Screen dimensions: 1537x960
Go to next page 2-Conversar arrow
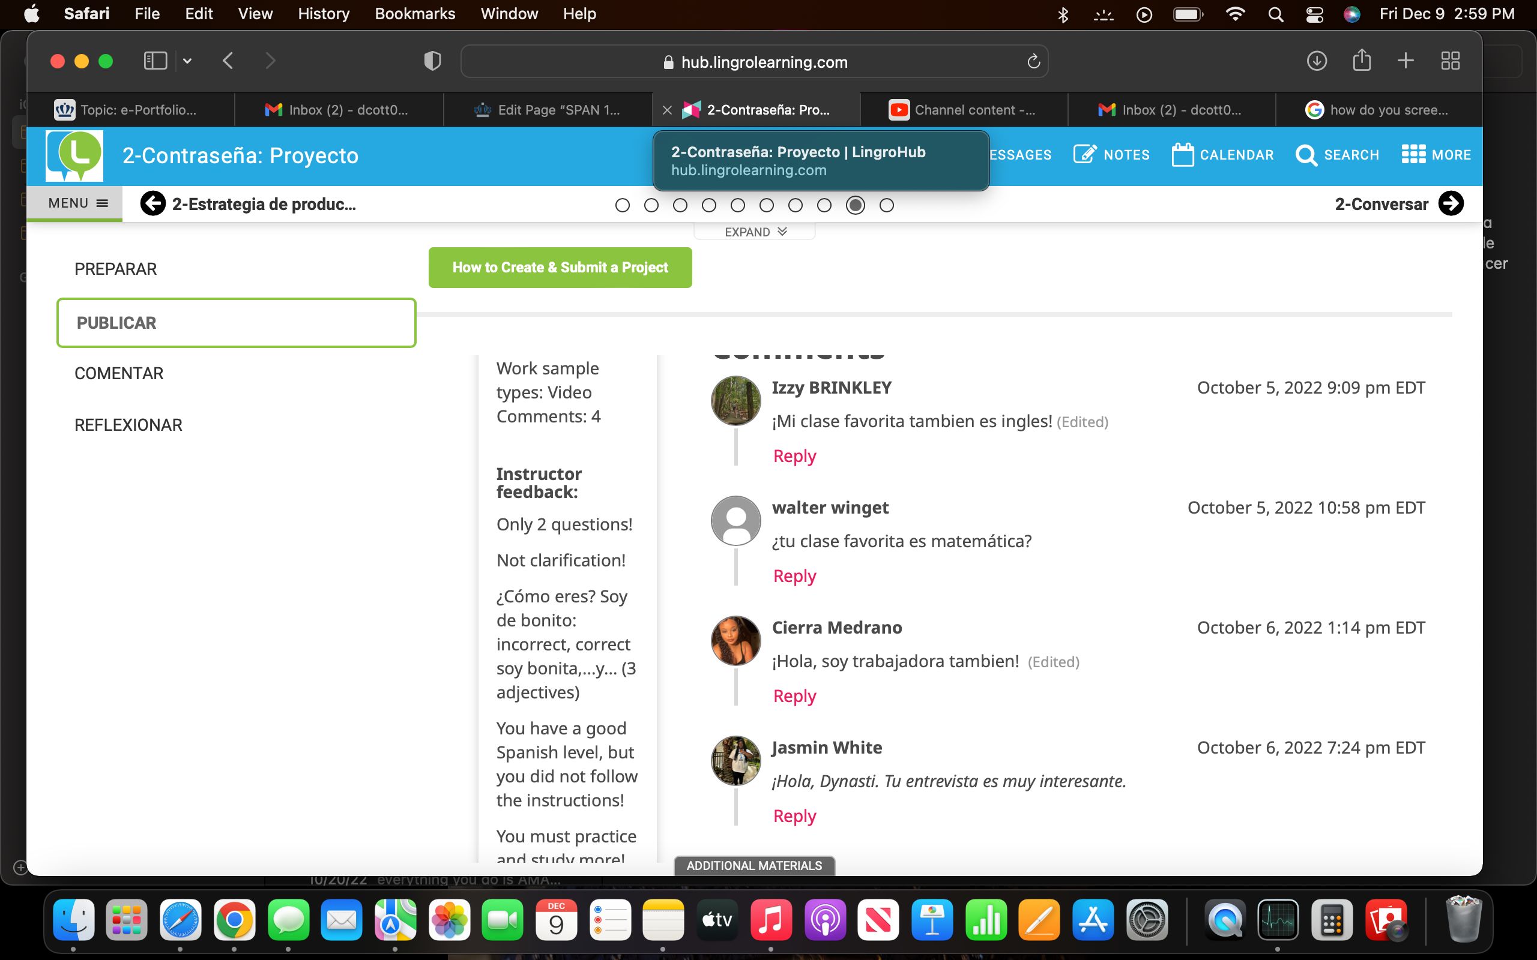(x=1451, y=204)
